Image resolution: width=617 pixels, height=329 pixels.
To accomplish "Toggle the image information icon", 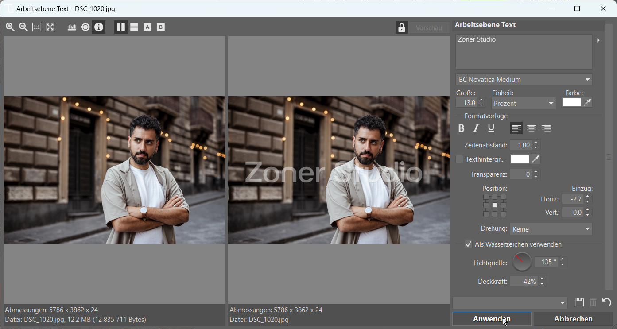I will pyautogui.click(x=99, y=27).
